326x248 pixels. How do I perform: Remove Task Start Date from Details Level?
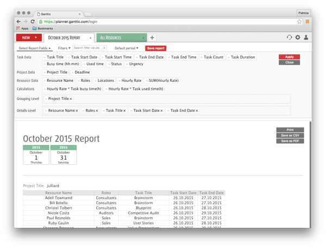(161, 111)
